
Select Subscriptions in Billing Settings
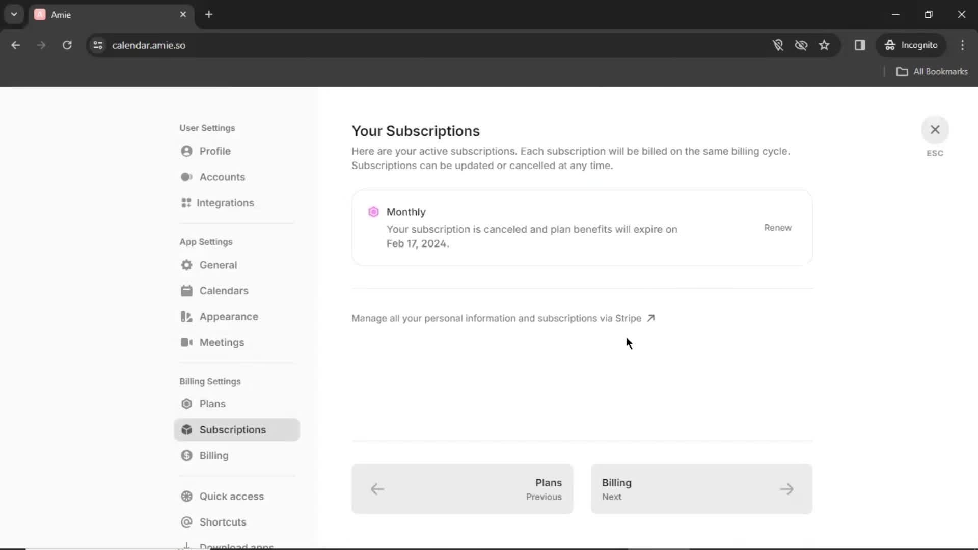232,430
